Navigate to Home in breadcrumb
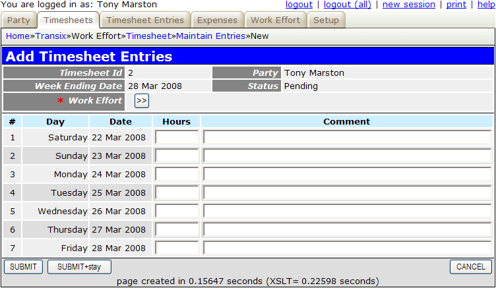The height and width of the screenshot is (288, 496). (x=17, y=36)
